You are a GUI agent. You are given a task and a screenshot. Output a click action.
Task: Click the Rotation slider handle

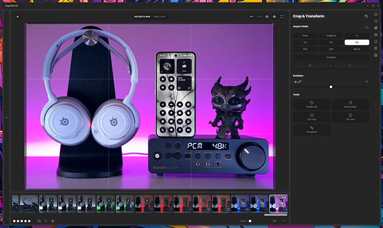coord(331,87)
